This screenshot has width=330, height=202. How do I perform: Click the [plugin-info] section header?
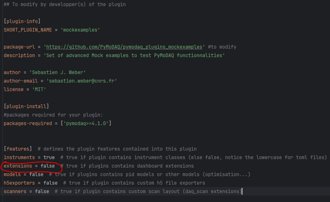coord(22,21)
